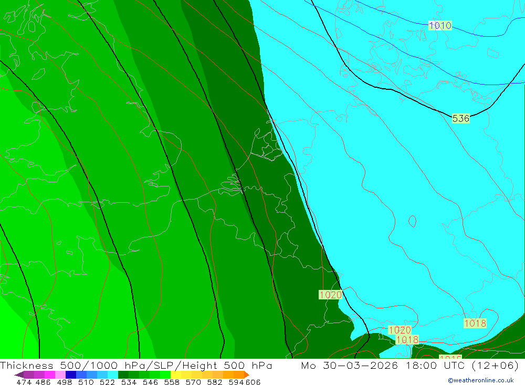Select the yellow swatch in the legend
This screenshot has height=385, width=525.
pos(176,374)
